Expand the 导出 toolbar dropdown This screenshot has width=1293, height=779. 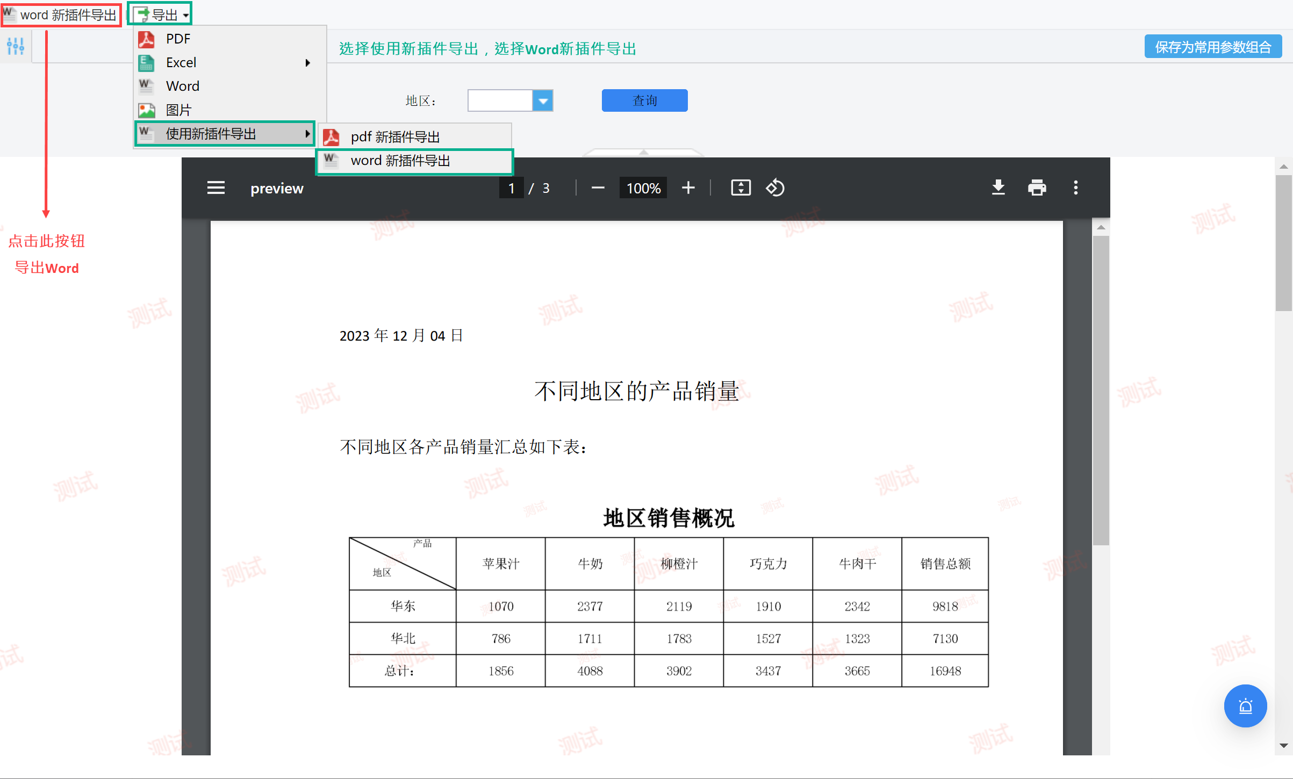pos(160,15)
